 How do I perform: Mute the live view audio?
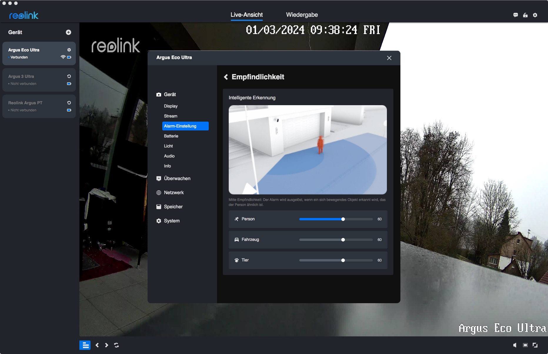[515, 345]
